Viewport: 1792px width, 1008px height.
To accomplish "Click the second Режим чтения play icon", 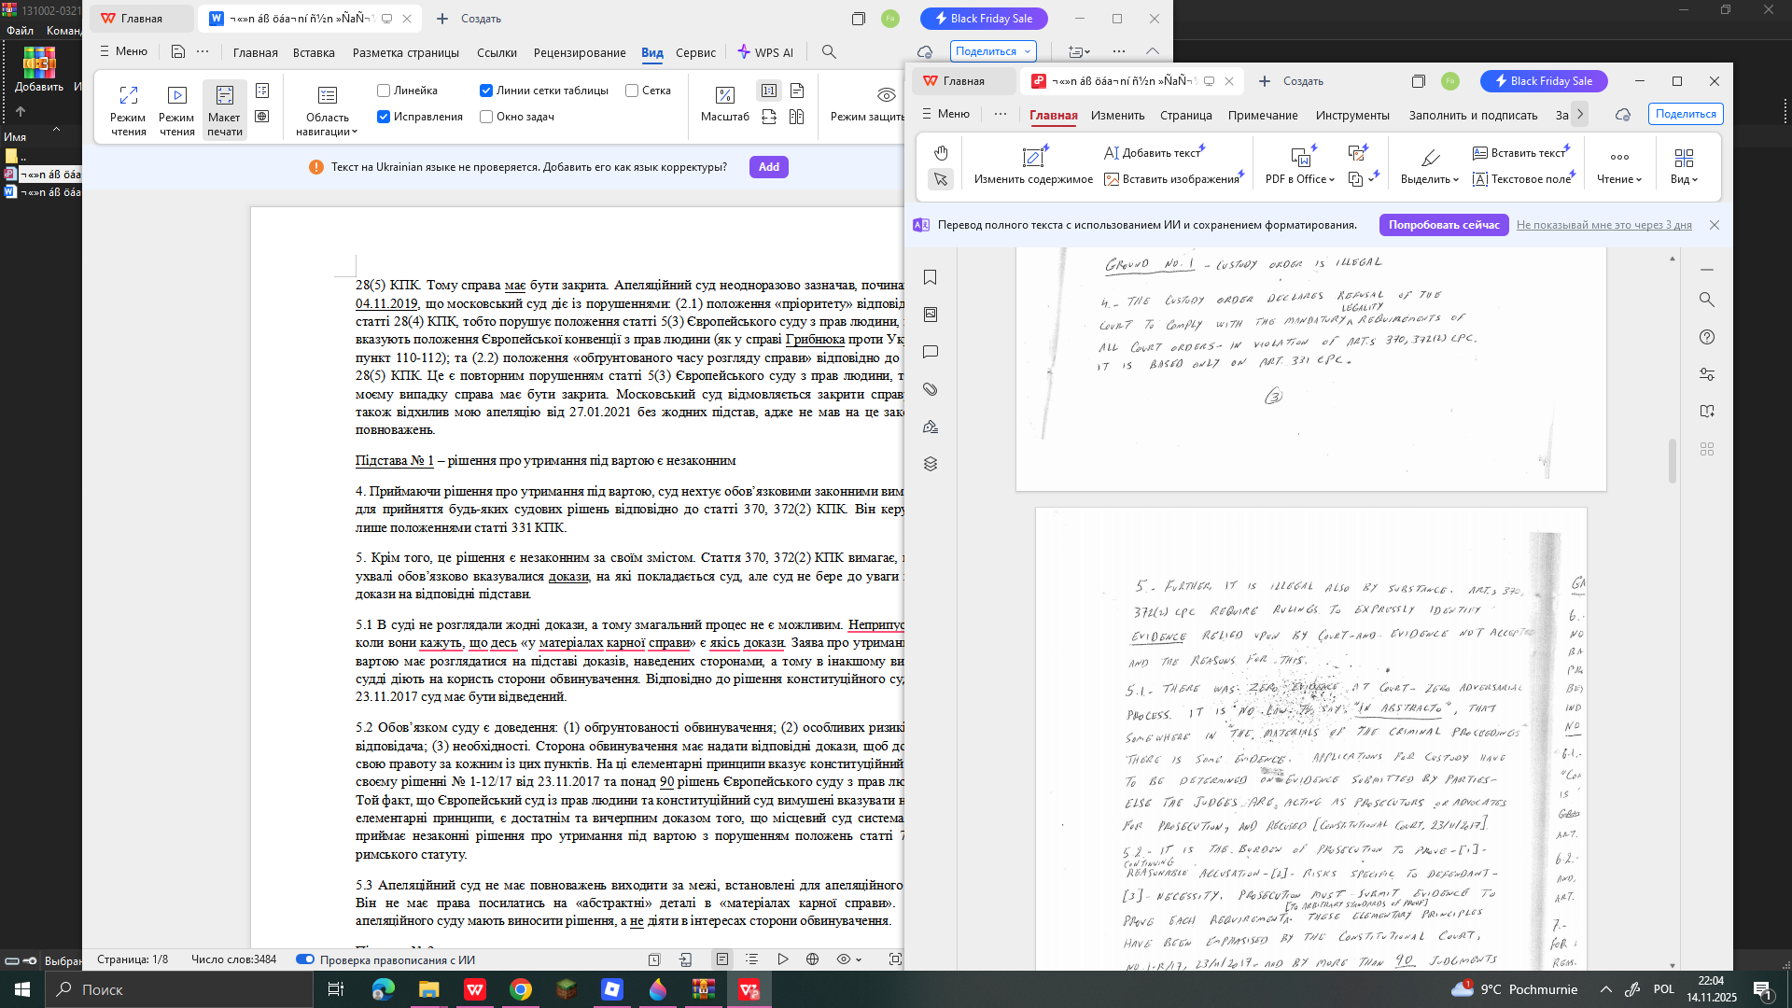I will (x=176, y=95).
